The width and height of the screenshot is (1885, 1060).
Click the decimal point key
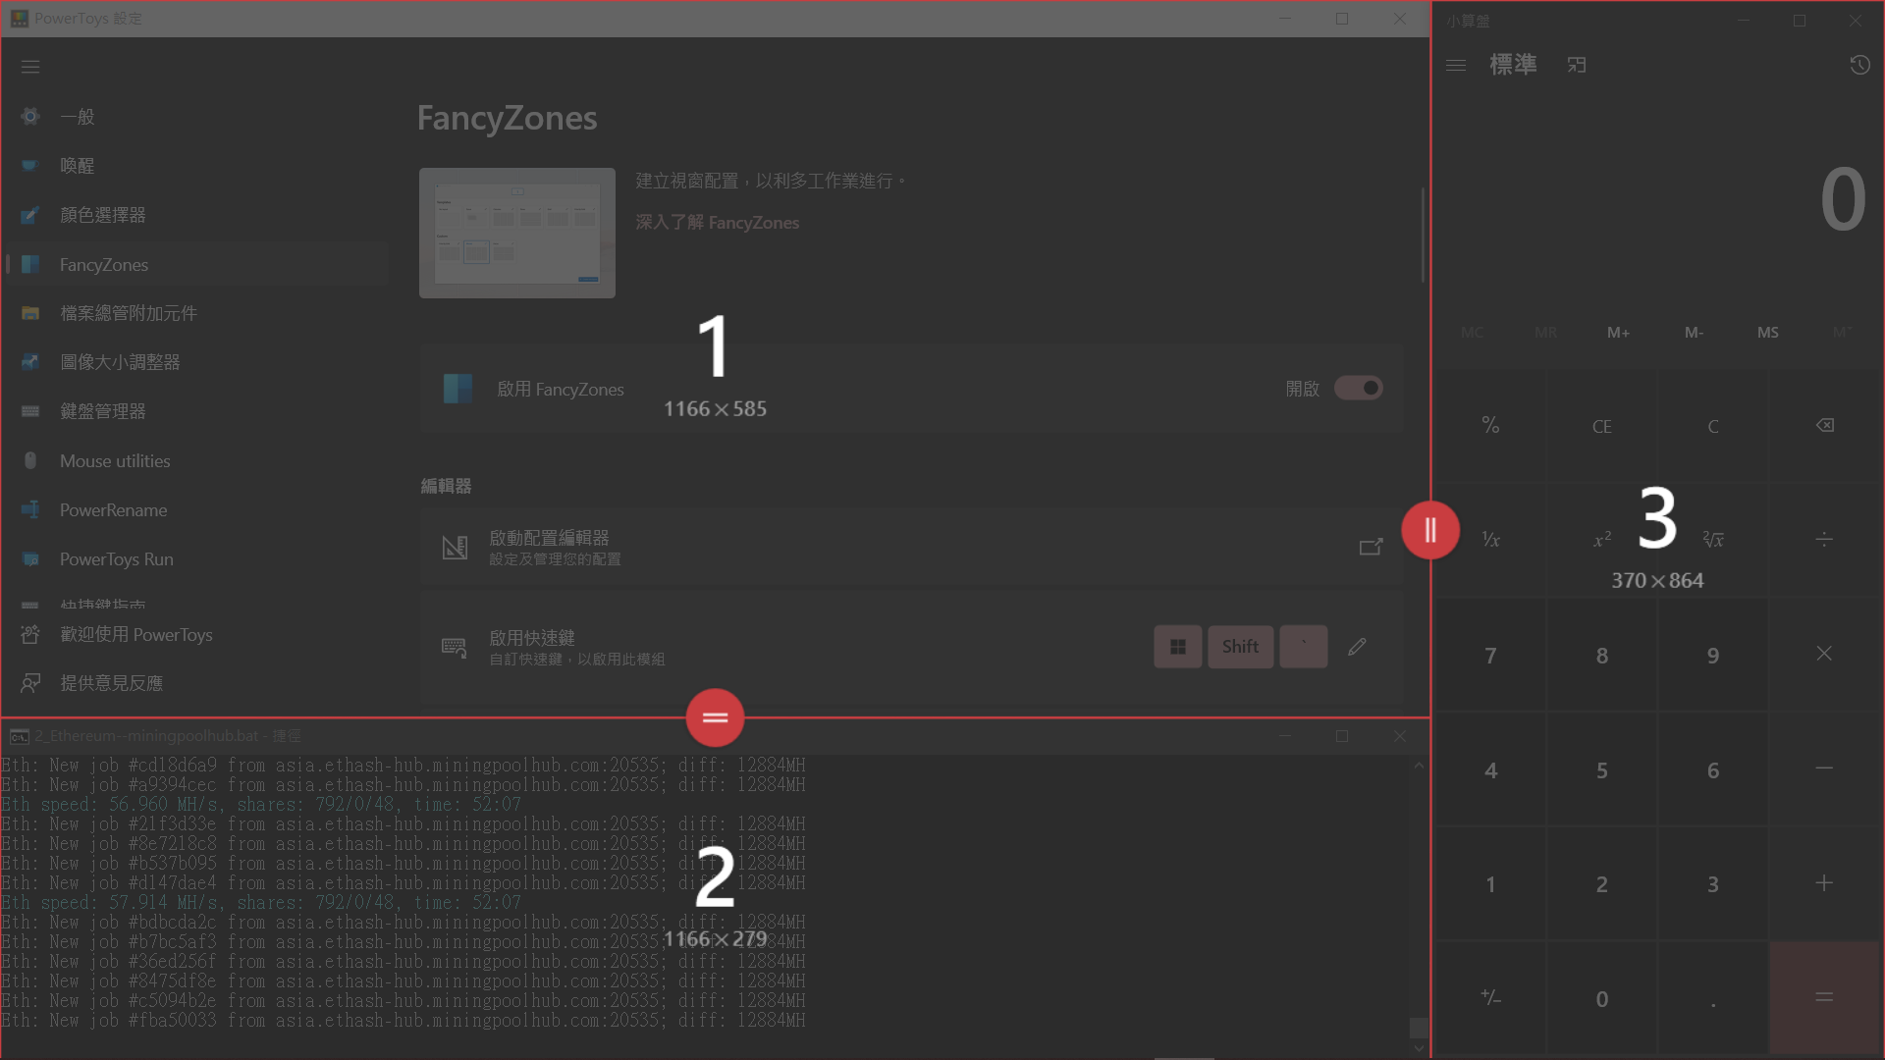(1713, 997)
